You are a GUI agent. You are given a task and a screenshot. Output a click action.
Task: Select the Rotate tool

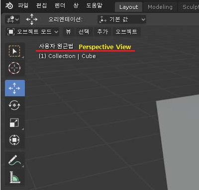click(x=14, y=105)
